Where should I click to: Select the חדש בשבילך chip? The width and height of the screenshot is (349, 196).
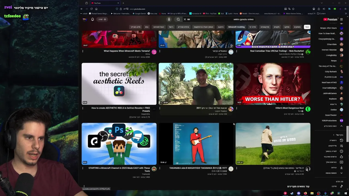[x=136, y=27]
